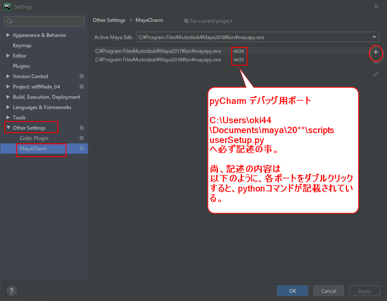Click the magnifier icon in the search field
Image resolution: width=387 pixels, height=301 pixels.
[9, 21]
